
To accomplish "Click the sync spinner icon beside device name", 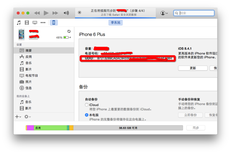I will [x=69, y=31].
